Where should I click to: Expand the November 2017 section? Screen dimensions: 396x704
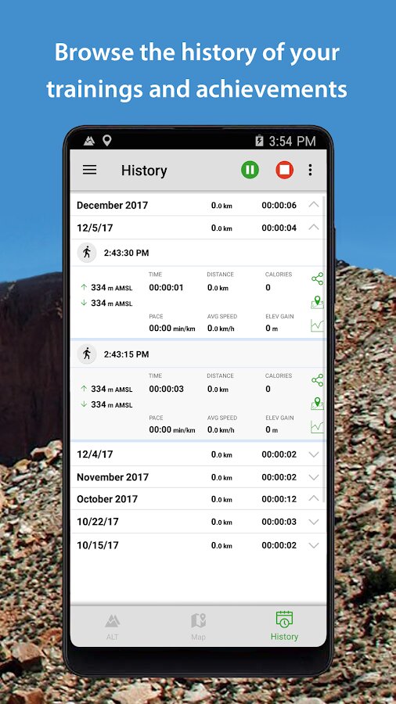pos(314,477)
